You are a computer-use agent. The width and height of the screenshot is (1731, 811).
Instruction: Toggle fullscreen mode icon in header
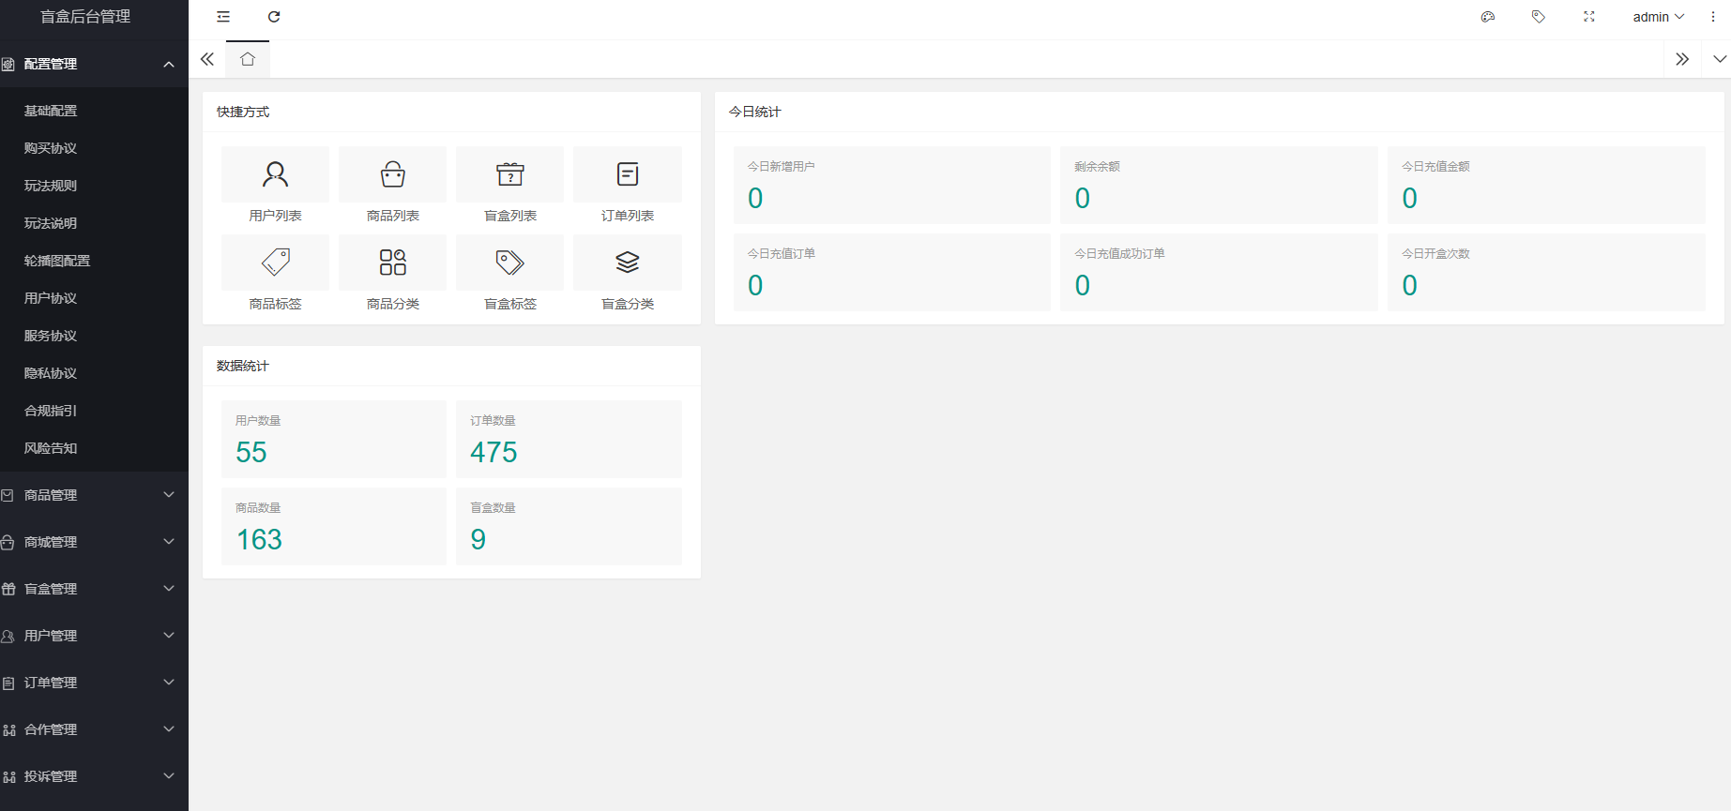1588,17
